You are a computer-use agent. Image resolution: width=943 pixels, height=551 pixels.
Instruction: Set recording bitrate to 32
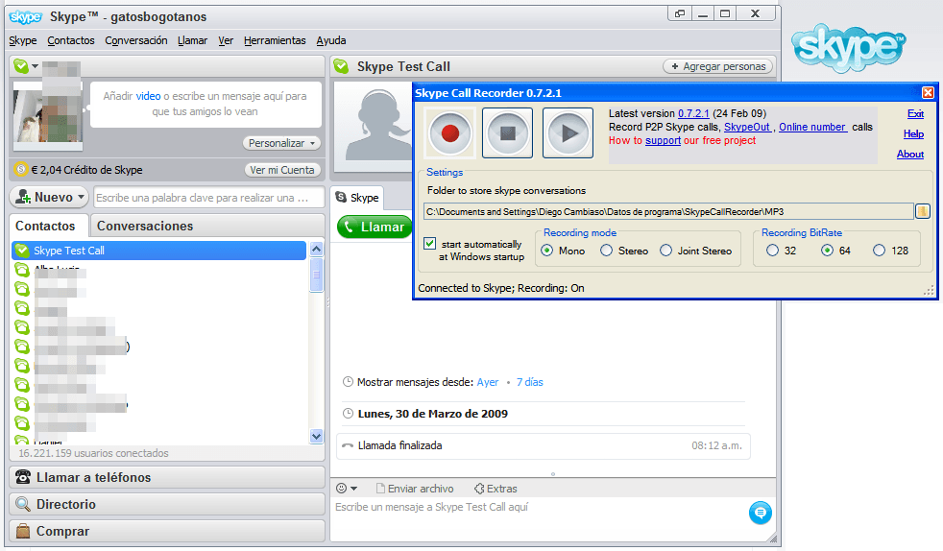tap(772, 251)
